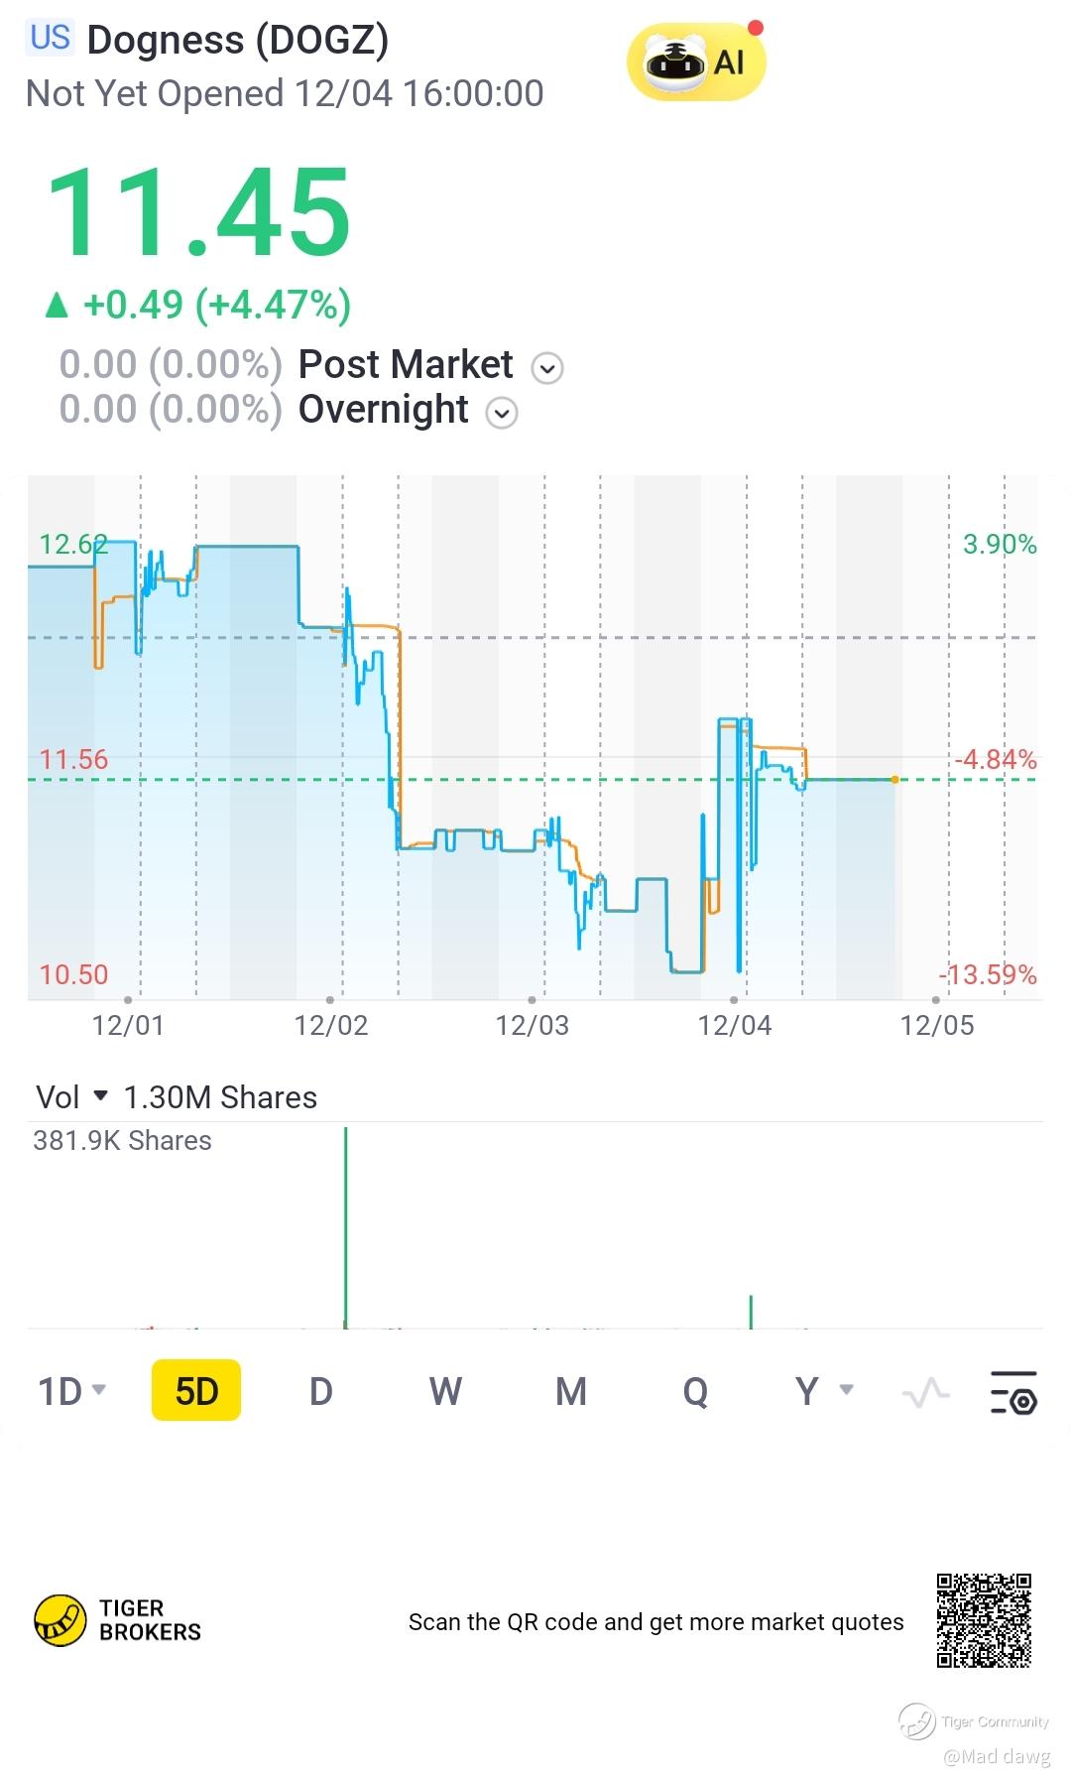
Task: Switch to the W weekly chart tab
Action: click(x=445, y=1391)
